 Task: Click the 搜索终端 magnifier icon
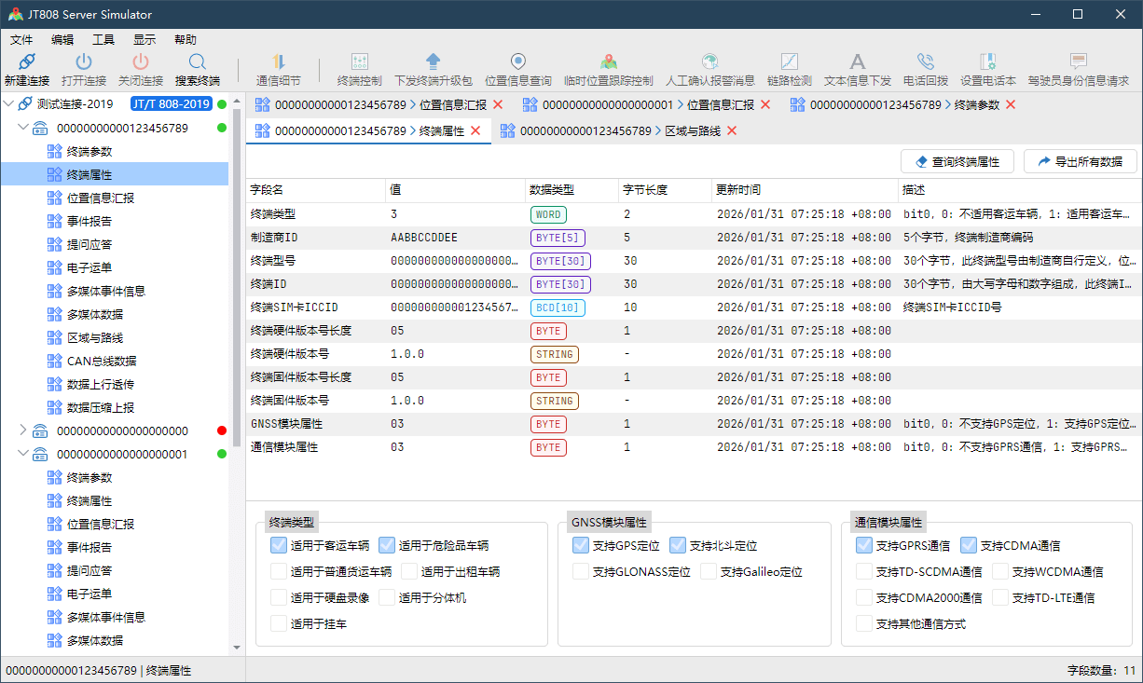[197, 62]
